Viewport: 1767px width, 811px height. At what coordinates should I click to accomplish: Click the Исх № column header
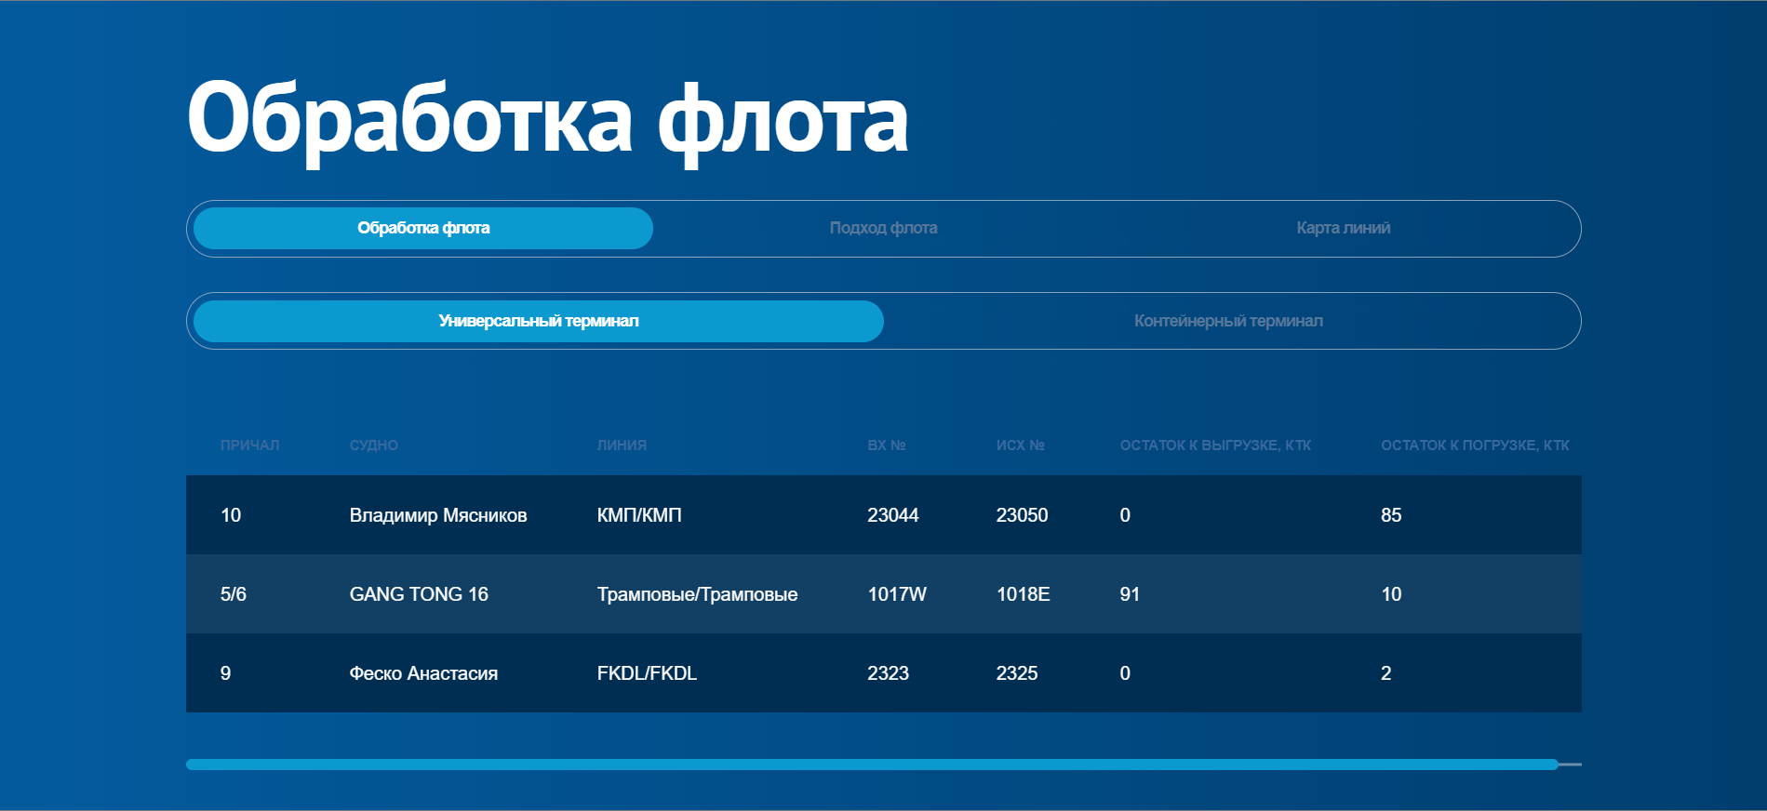point(1021,445)
